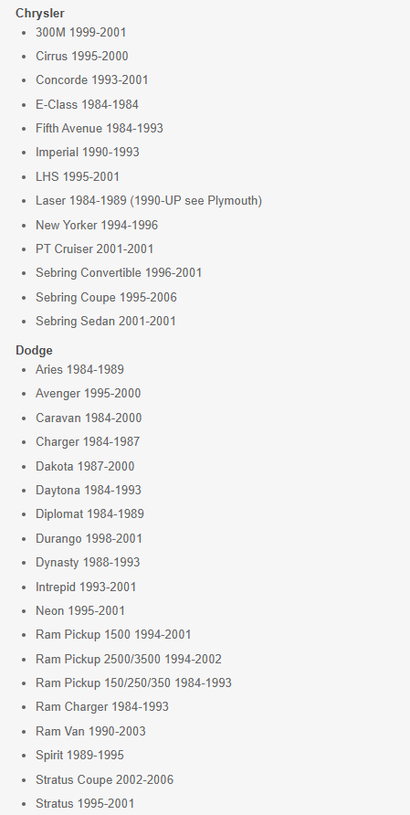This screenshot has width=410, height=815.
Task: Select Sebring Coupe 1995-2006 entry
Action: [106, 297]
